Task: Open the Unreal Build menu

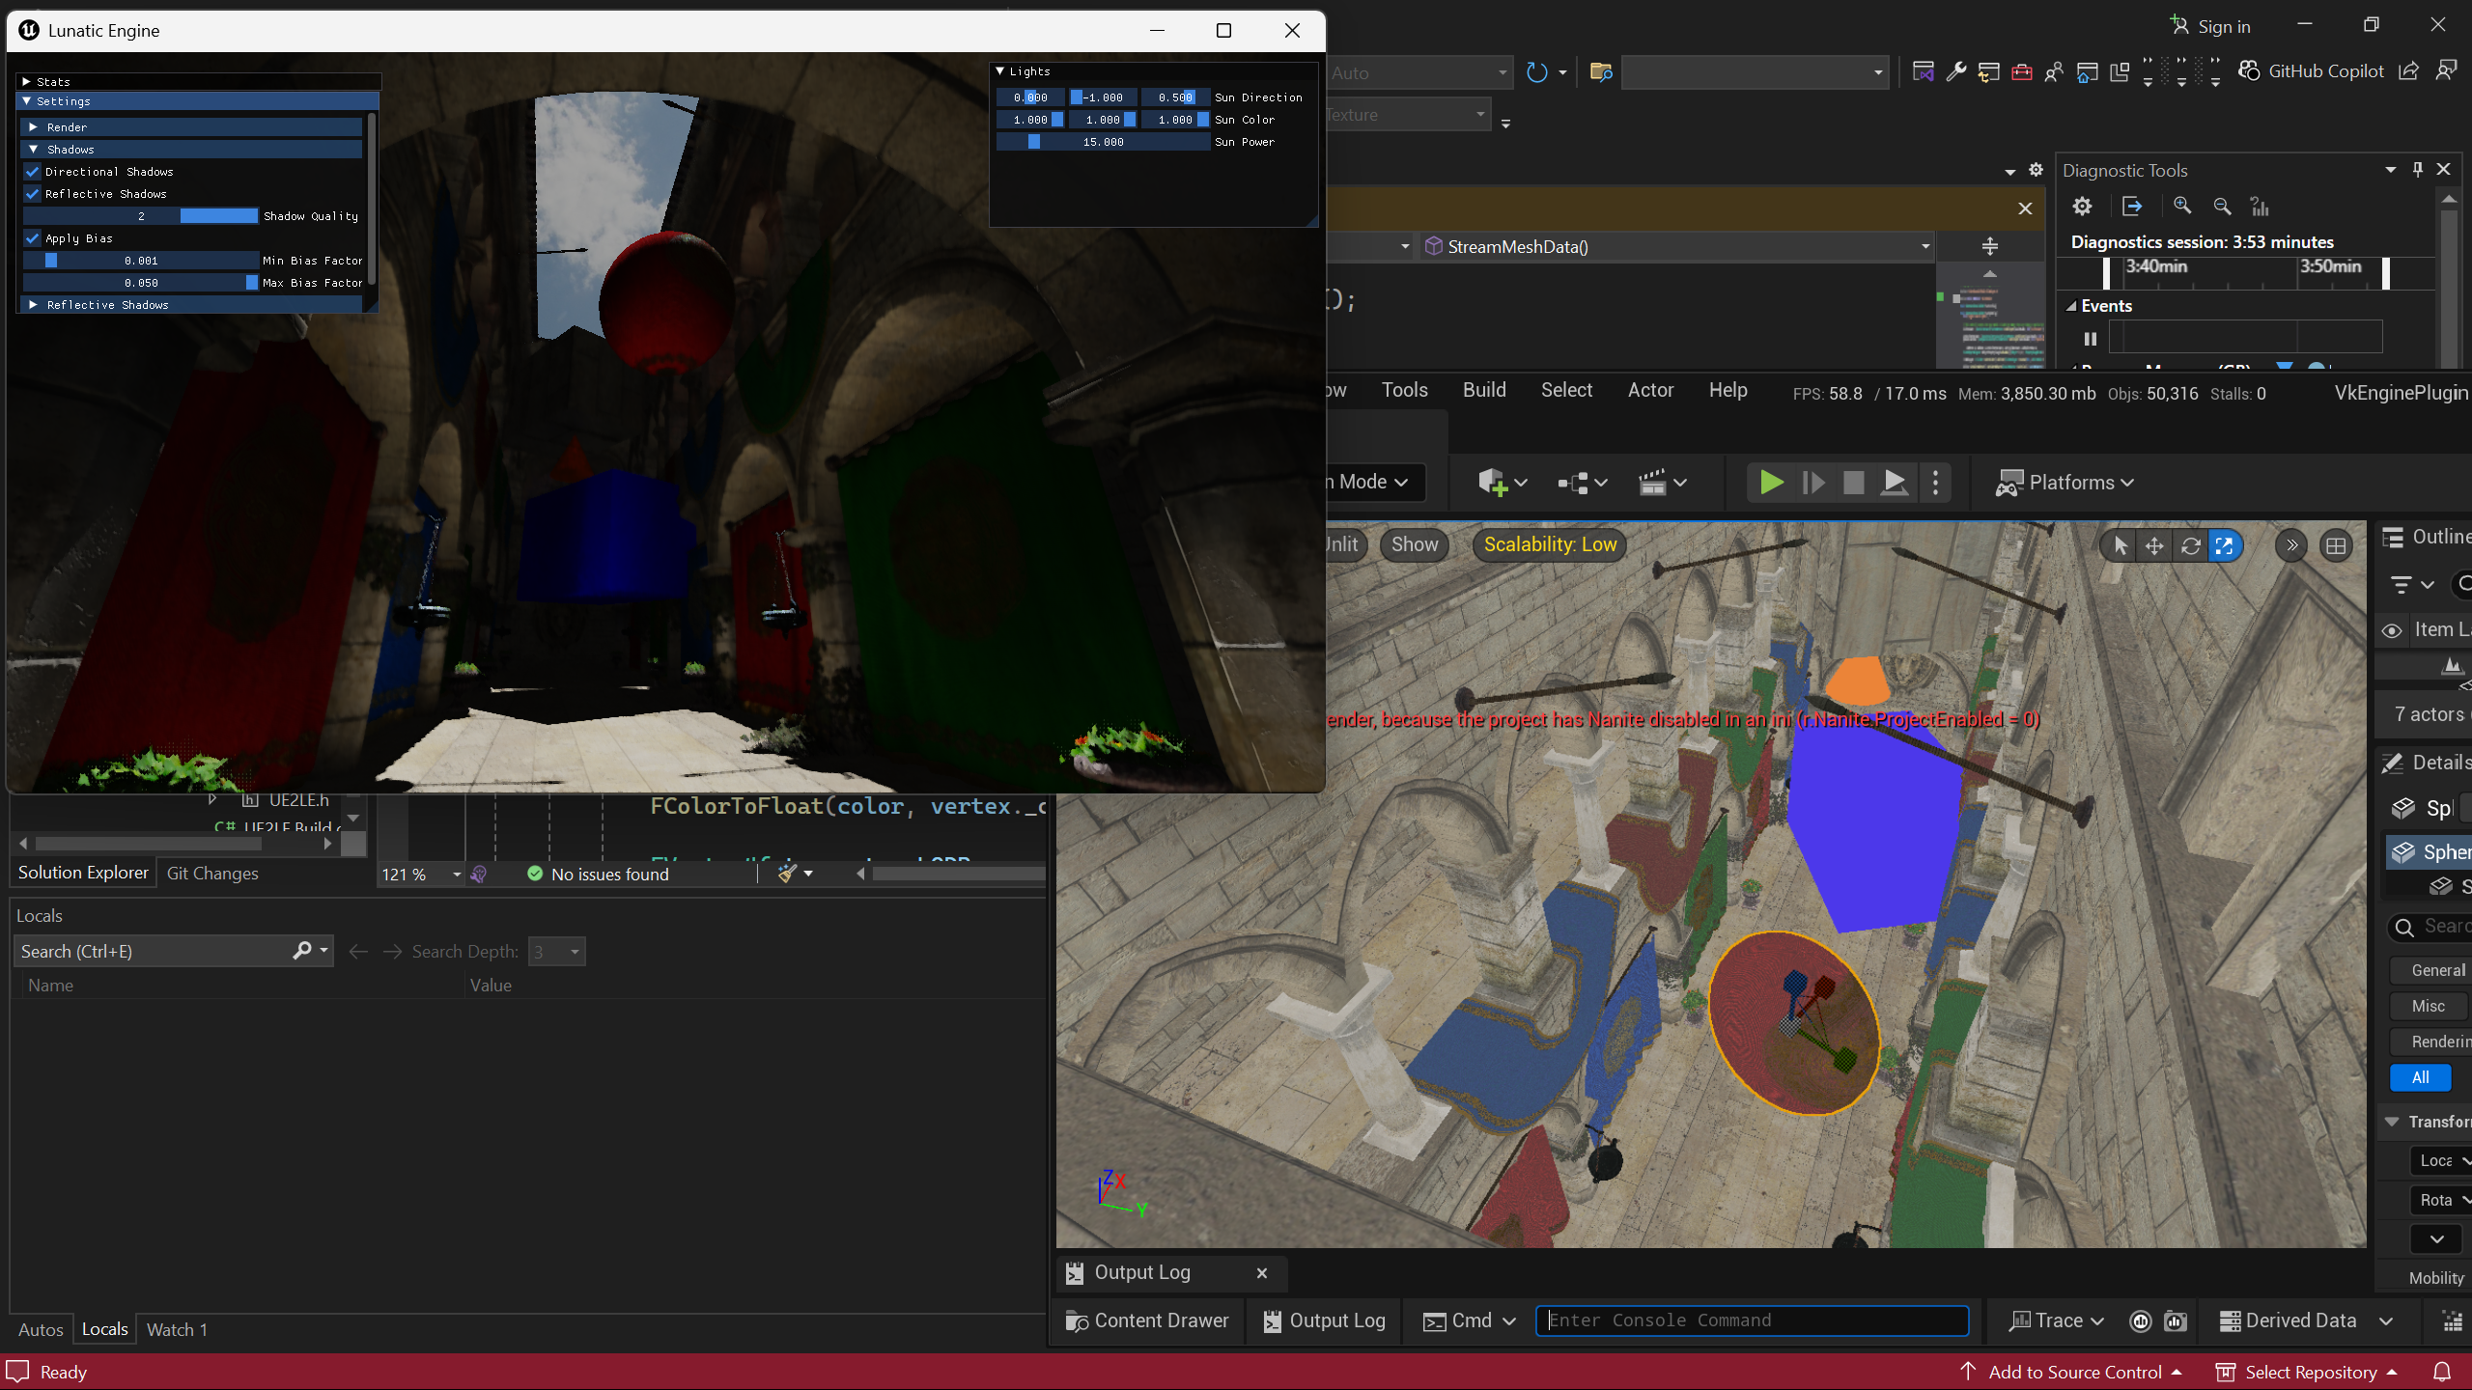Action: (1483, 390)
